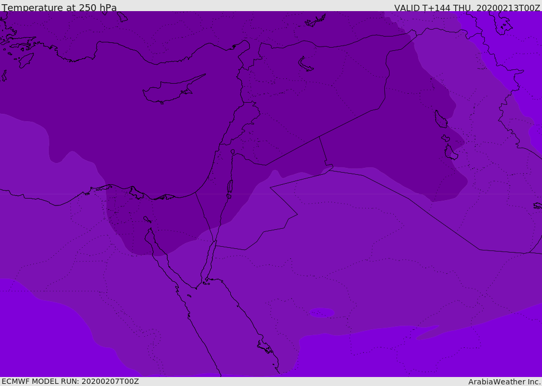This screenshot has height=386, width=542.
Task: Click the 'Temperature at 250 hPa' title text
Action: coord(59,7)
